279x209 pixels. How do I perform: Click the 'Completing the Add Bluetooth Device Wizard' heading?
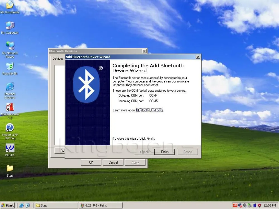coord(148,68)
